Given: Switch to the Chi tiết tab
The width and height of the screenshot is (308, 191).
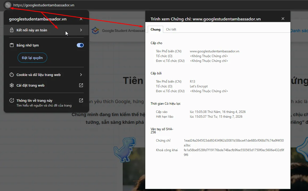Looking at the screenshot, I should point(171,29).
